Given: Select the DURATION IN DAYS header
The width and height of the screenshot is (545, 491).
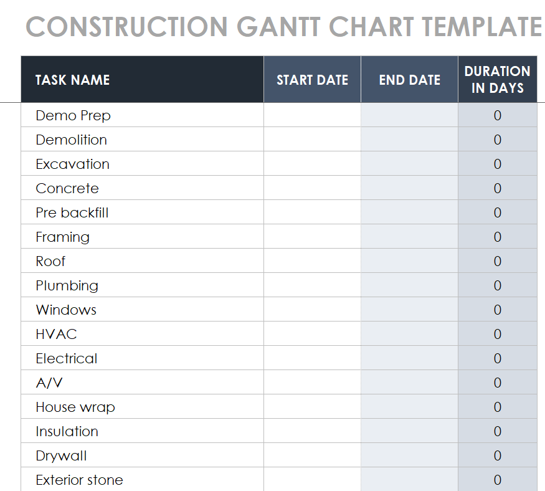Looking at the screenshot, I should point(497,80).
